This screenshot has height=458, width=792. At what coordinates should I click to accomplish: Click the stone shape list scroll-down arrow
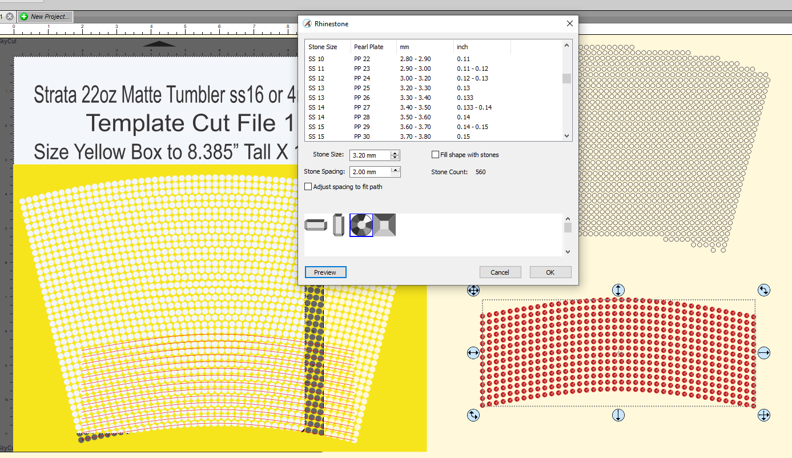click(x=567, y=251)
